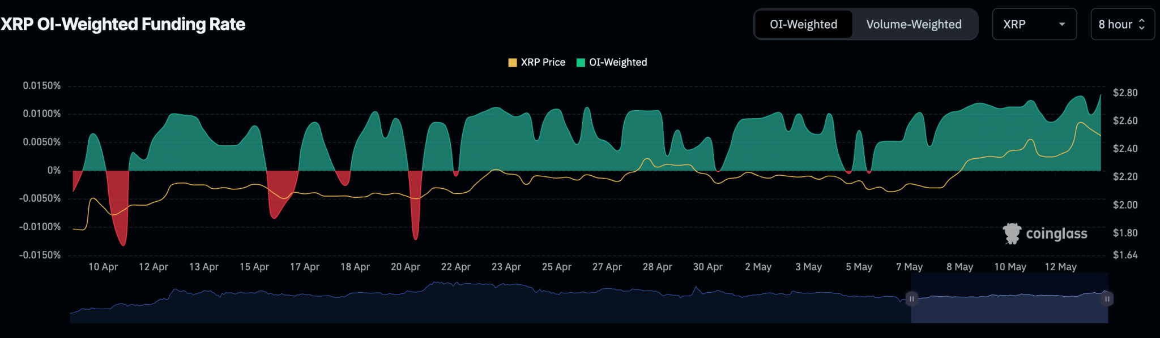The height and width of the screenshot is (338, 1160).
Task: Click the 8 May date label
Action: (960, 267)
